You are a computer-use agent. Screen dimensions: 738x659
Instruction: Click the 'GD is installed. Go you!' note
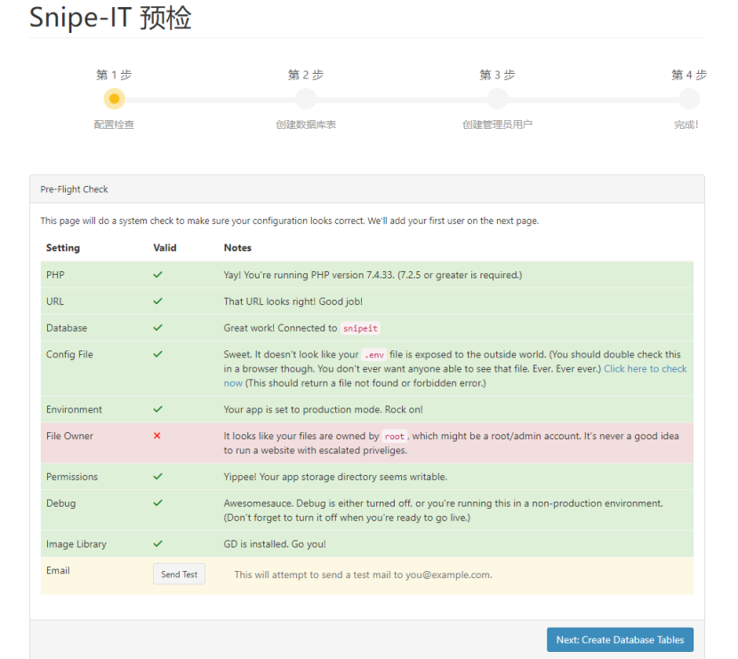point(275,544)
